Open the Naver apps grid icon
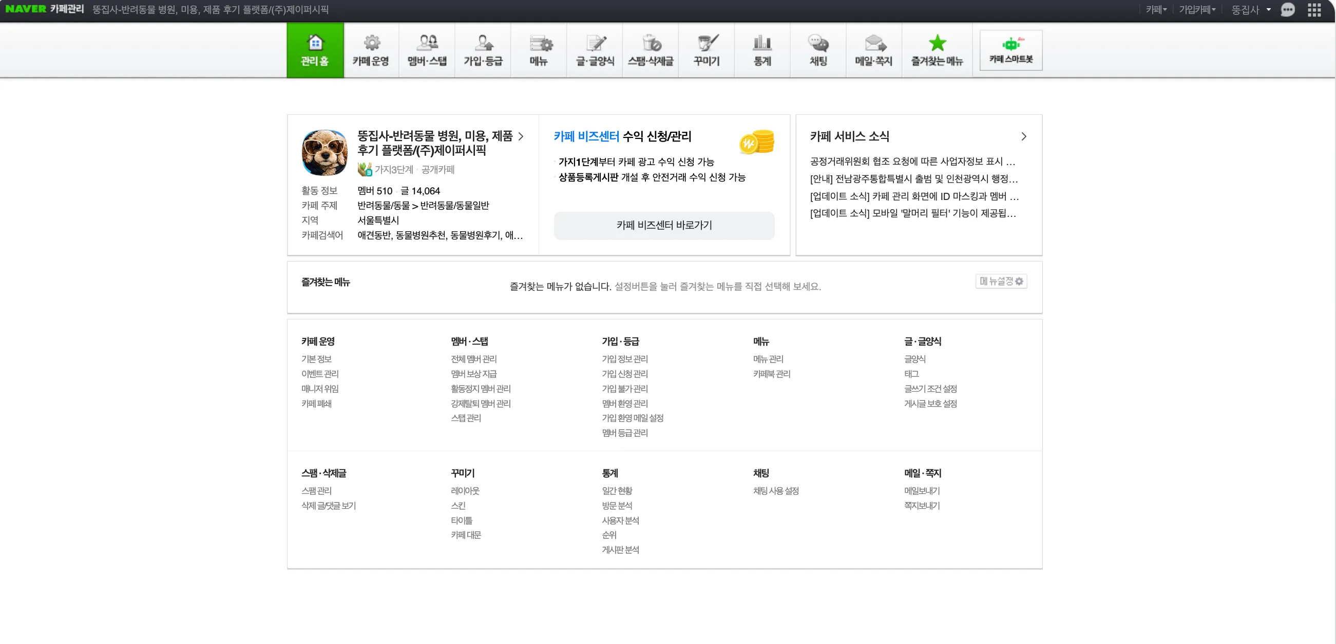 pyautogui.click(x=1314, y=10)
